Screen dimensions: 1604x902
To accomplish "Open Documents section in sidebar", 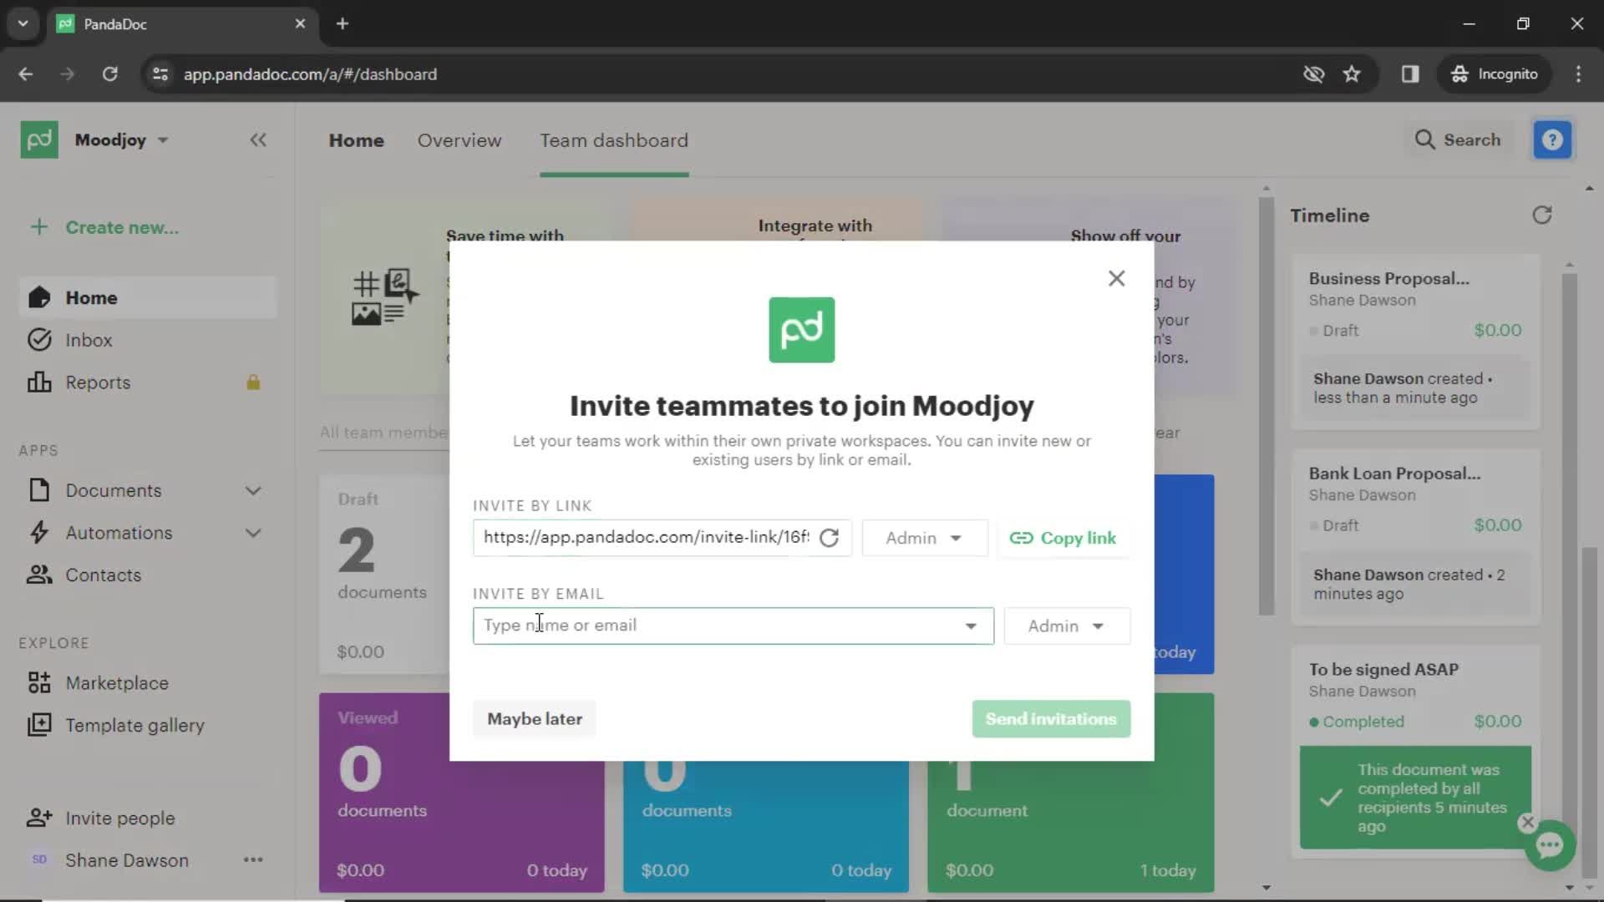I will click(114, 489).
